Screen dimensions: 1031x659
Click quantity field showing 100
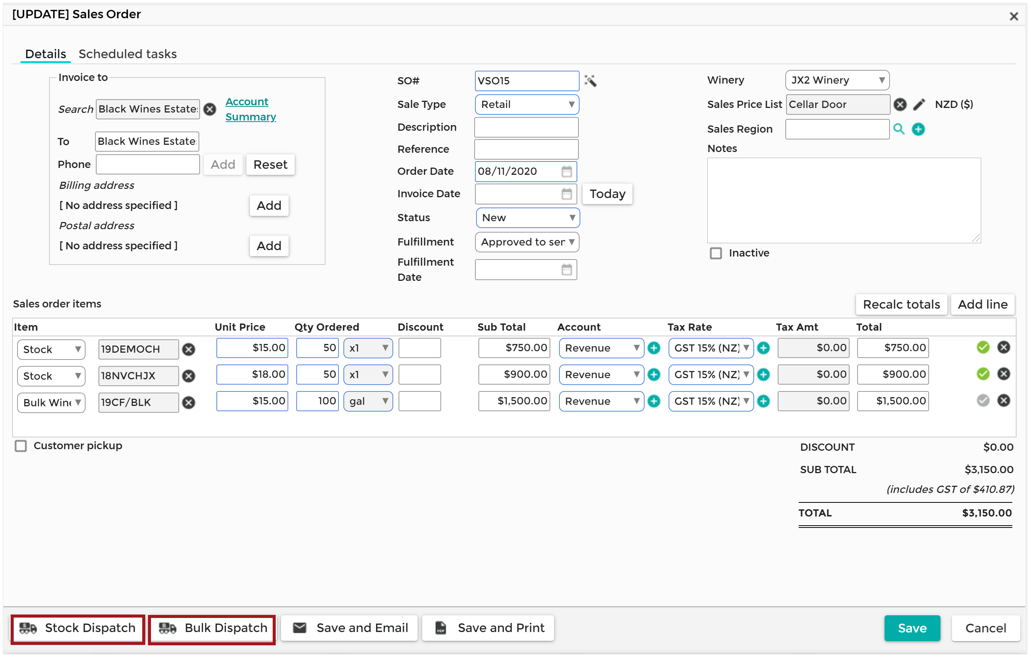317,401
